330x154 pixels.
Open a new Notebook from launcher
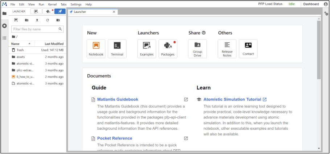pos(96,49)
